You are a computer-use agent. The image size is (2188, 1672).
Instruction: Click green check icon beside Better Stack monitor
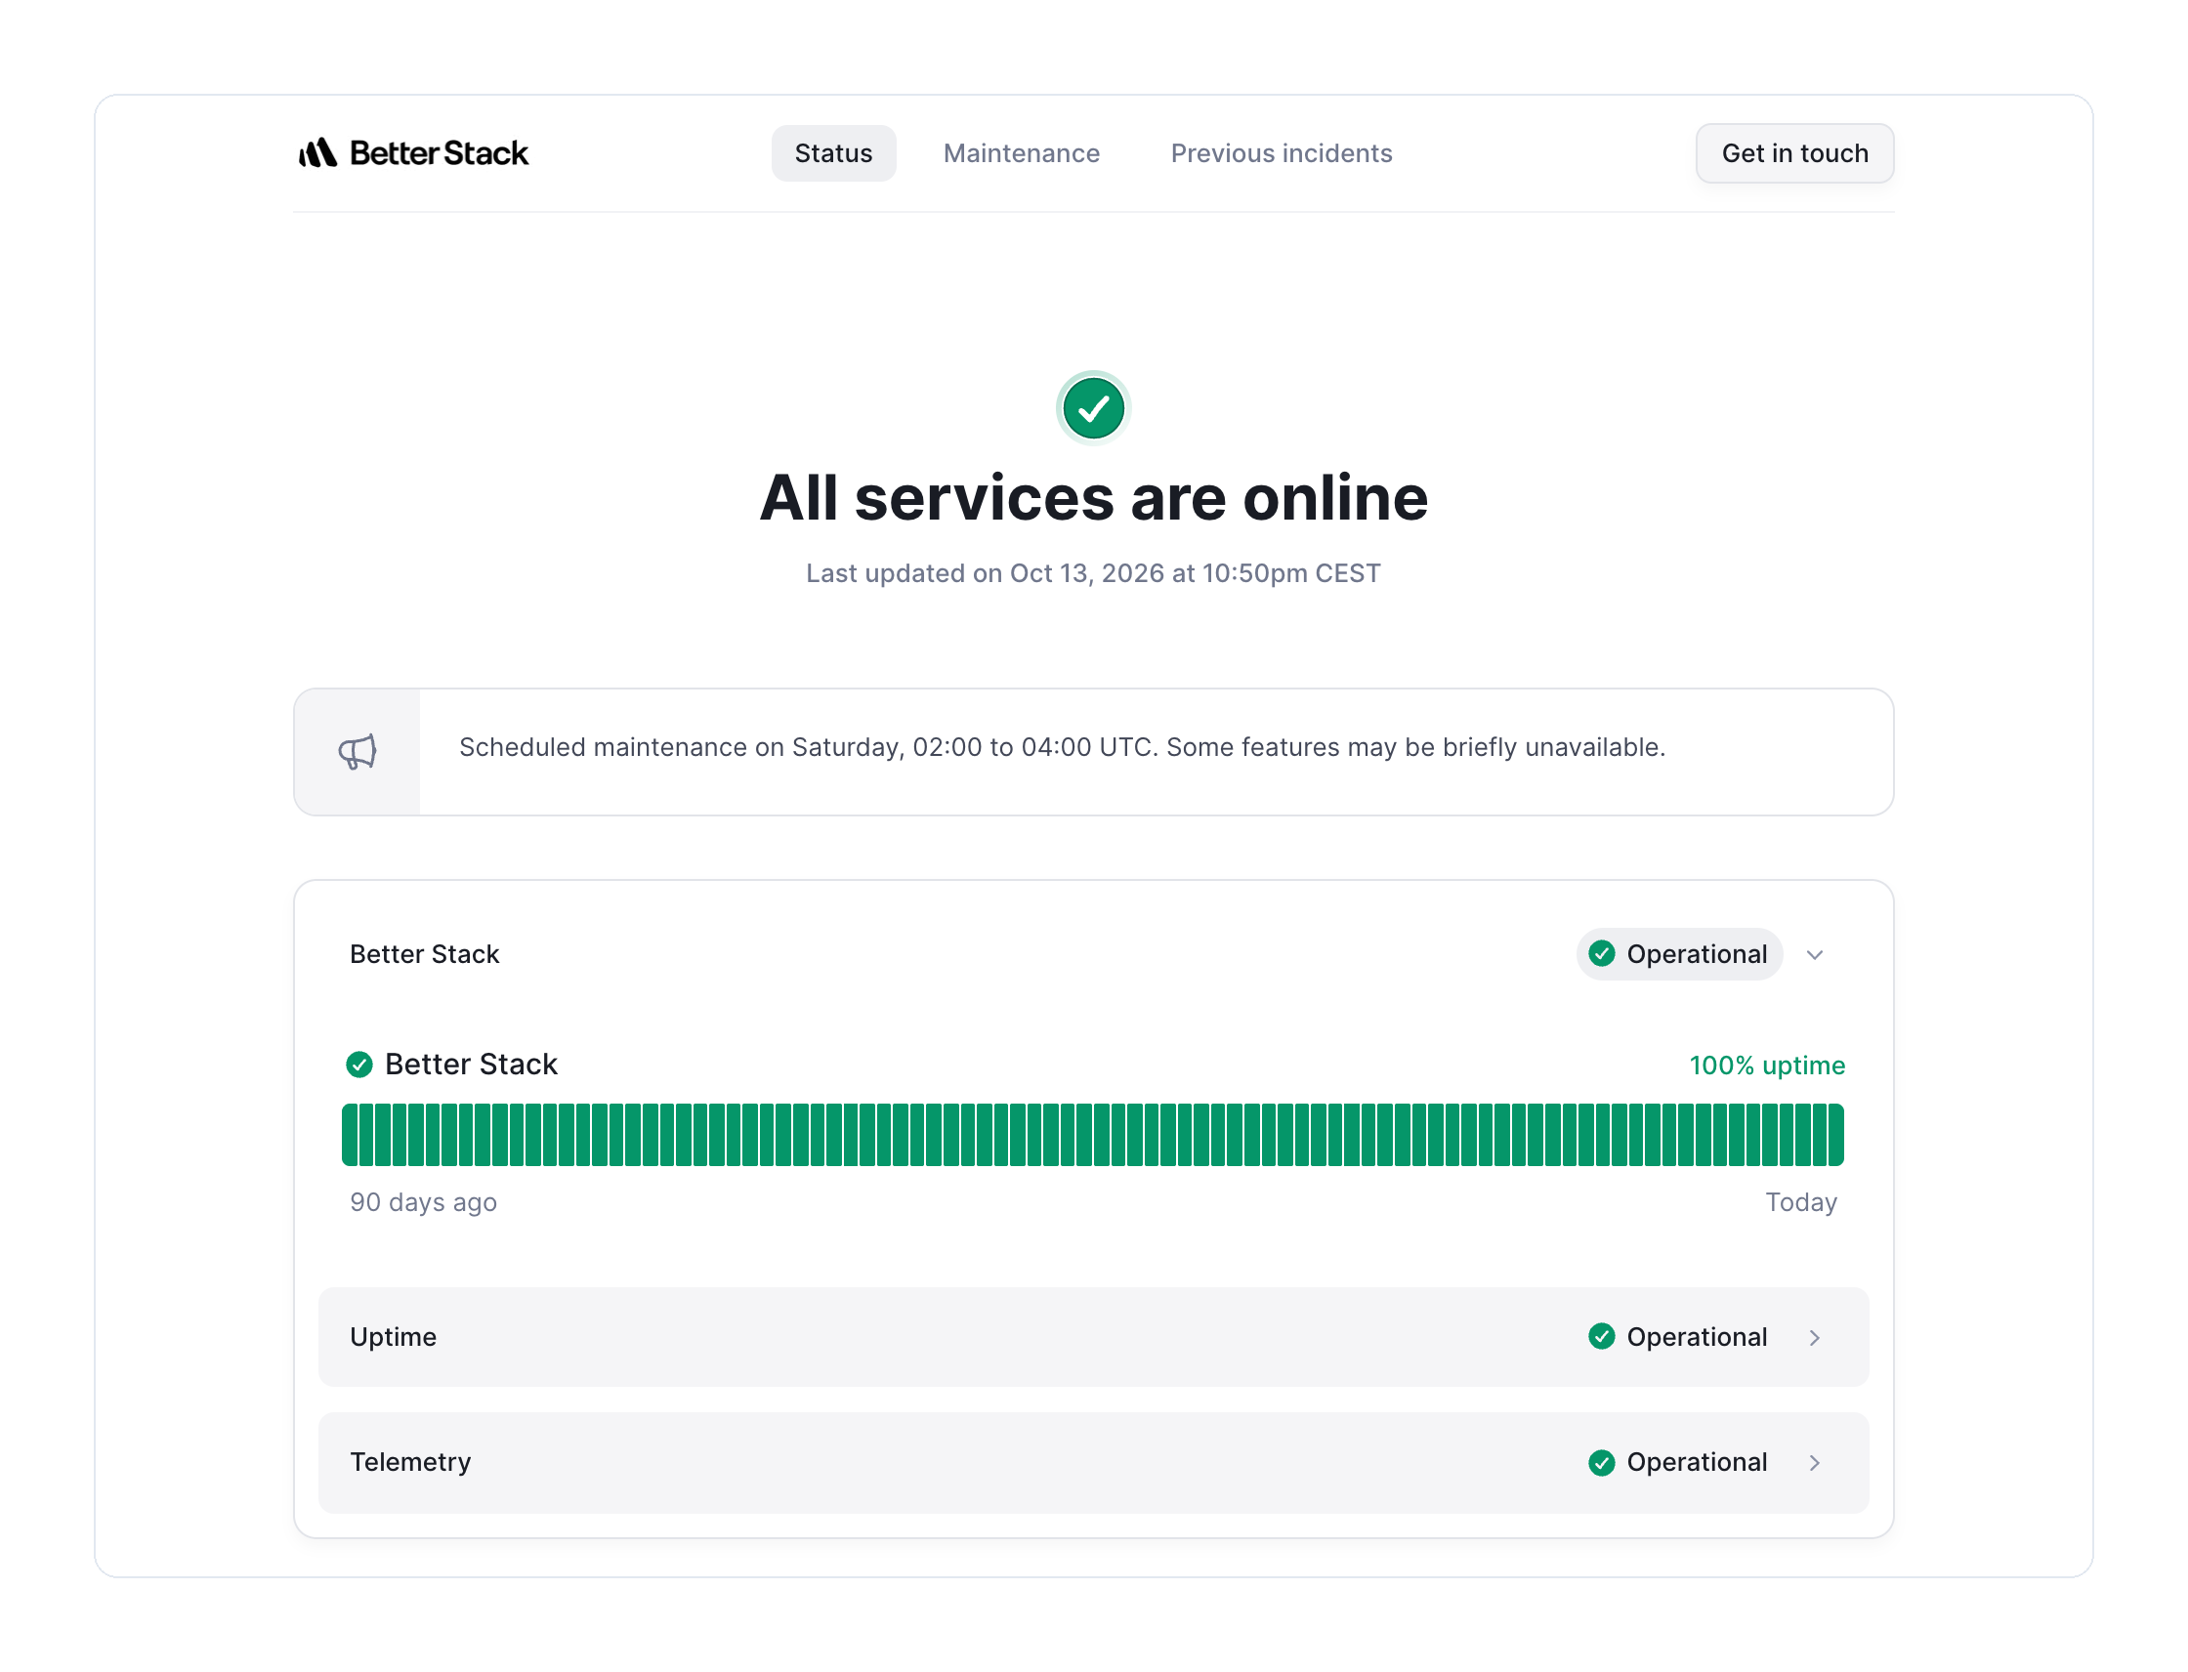[359, 1064]
